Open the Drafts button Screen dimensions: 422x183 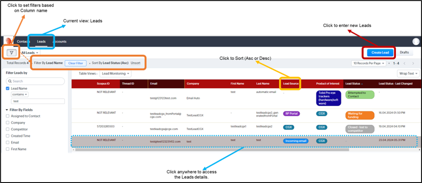click(404, 53)
